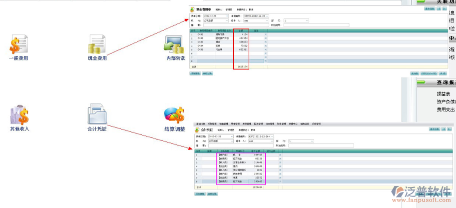Select the 金额 column header in 现金费用单
Image resolution: width=456 pixels, height=208 pixels.
pos(240,30)
